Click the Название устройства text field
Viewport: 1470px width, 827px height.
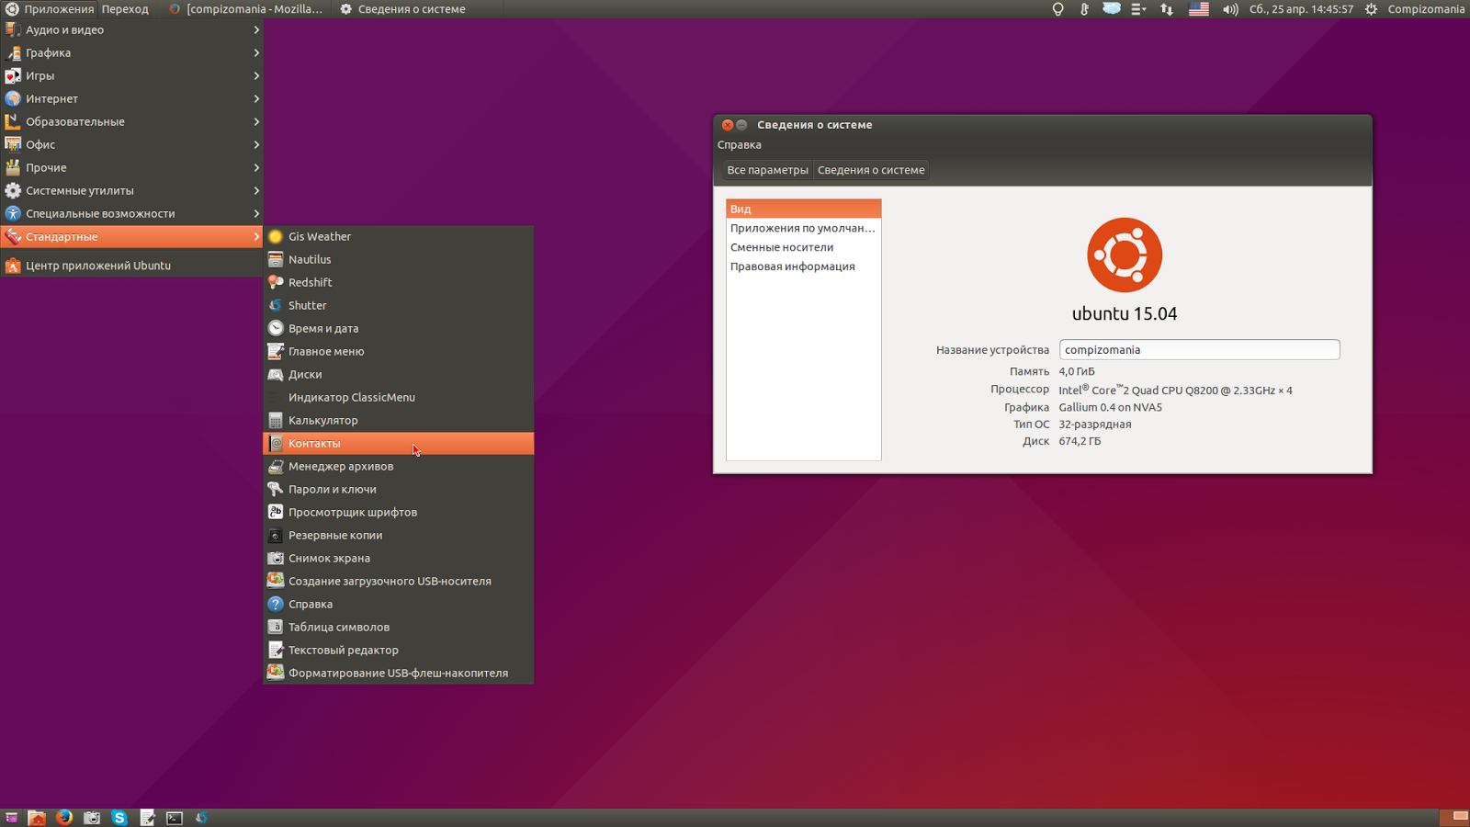pyautogui.click(x=1199, y=349)
